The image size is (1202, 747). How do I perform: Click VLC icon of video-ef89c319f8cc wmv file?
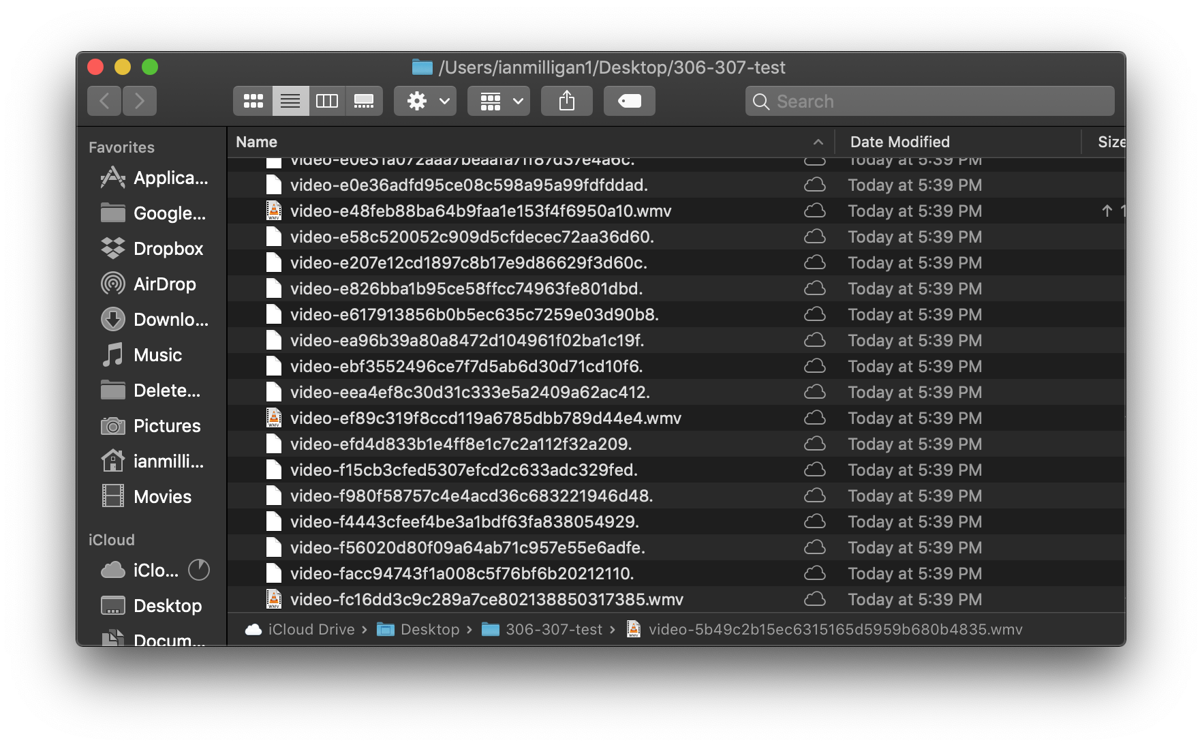[x=274, y=417]
